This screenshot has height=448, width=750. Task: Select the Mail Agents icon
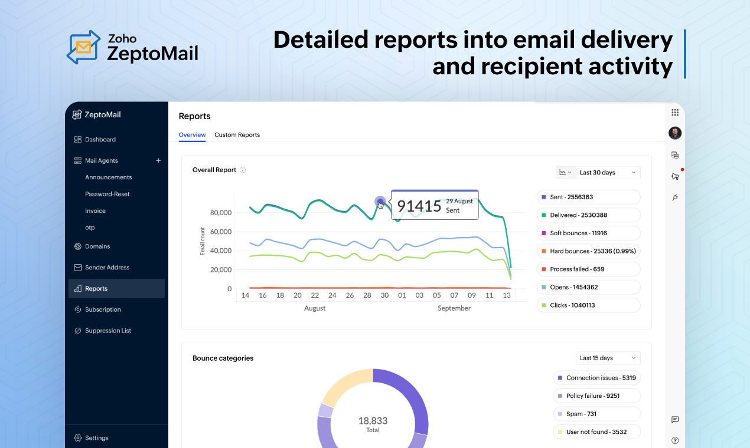[77, 160]
